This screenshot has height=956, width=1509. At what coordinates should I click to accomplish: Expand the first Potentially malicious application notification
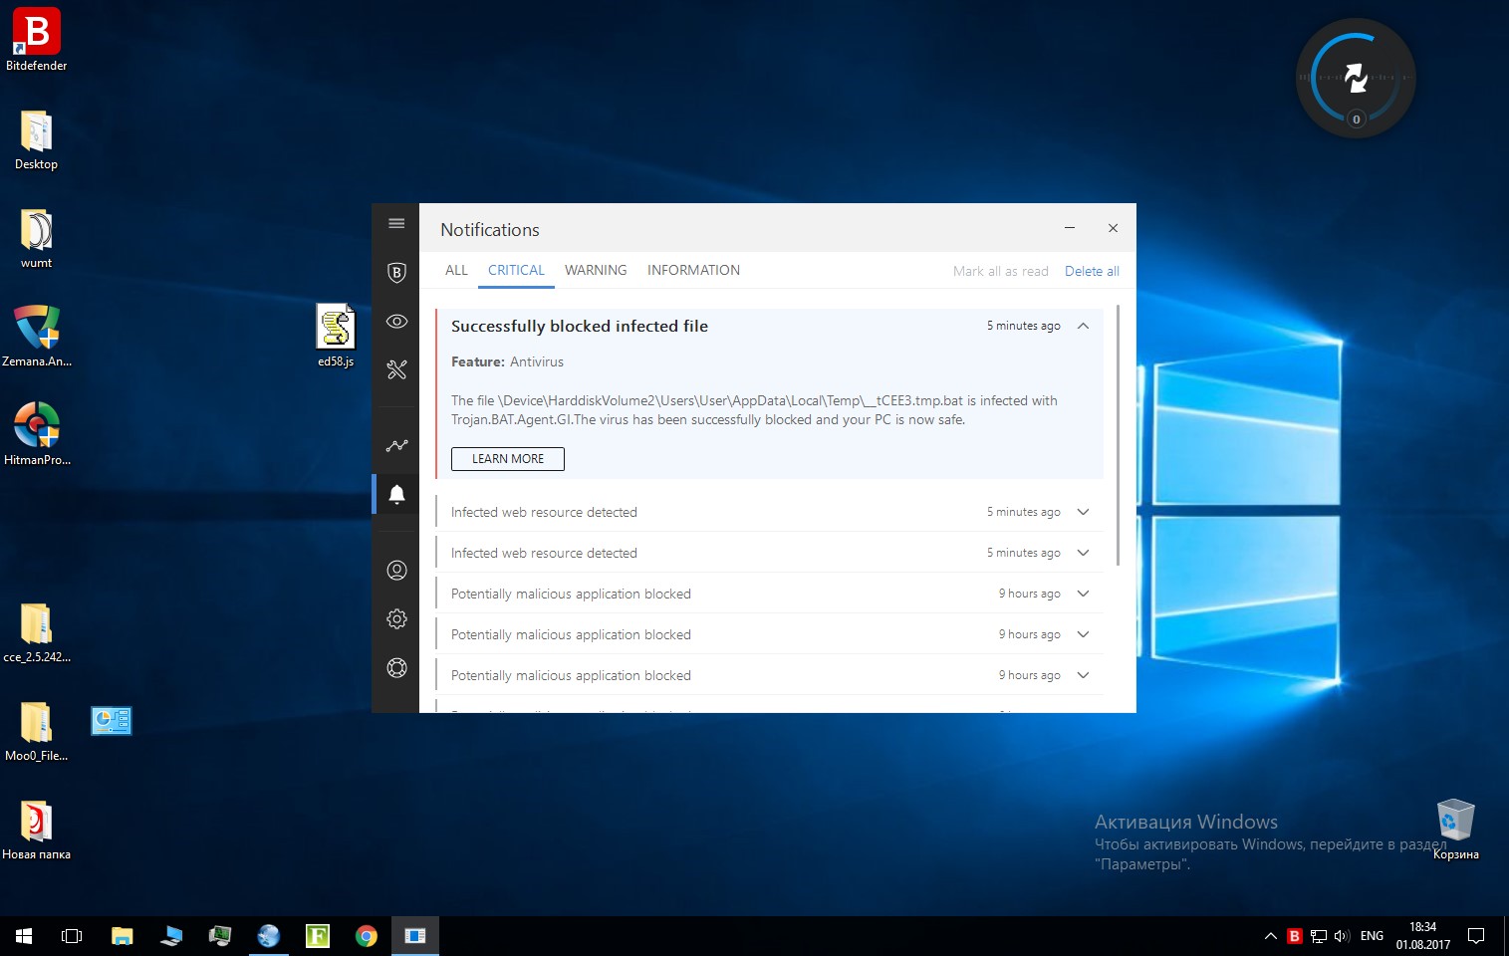pos(1083,594)
